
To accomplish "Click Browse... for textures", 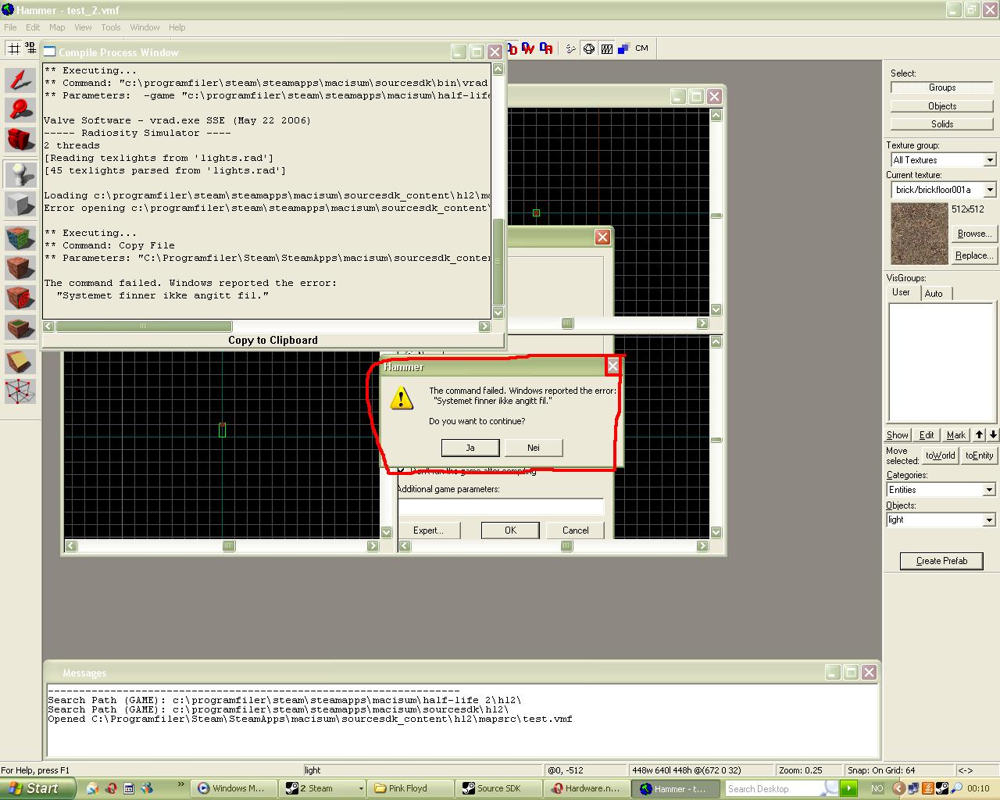I will 974,234.
